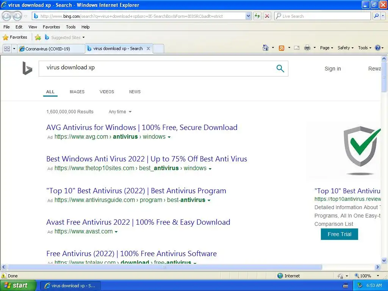The image size is (388, 291).
Task: Open the search provider dropdown arrow
Action: (x=383, y=16)
